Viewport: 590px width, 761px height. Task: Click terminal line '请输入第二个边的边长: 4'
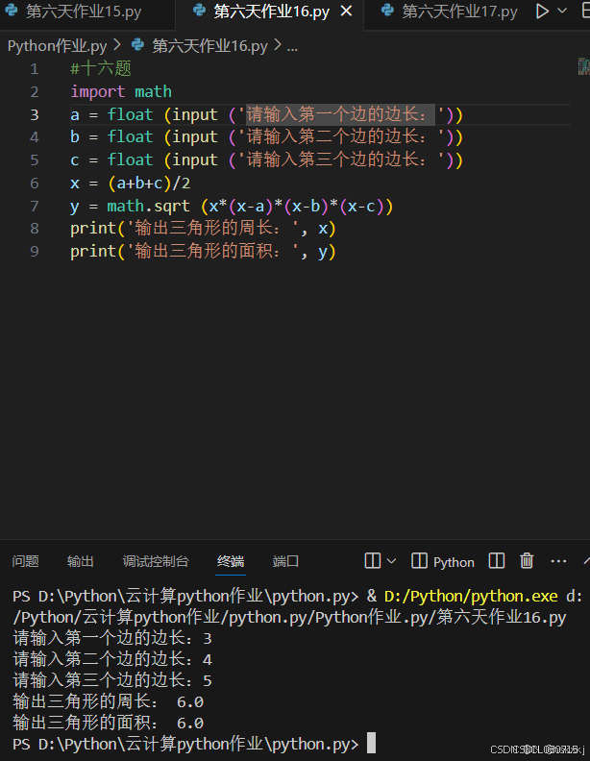pyautogui.click(x=112, y=659)
